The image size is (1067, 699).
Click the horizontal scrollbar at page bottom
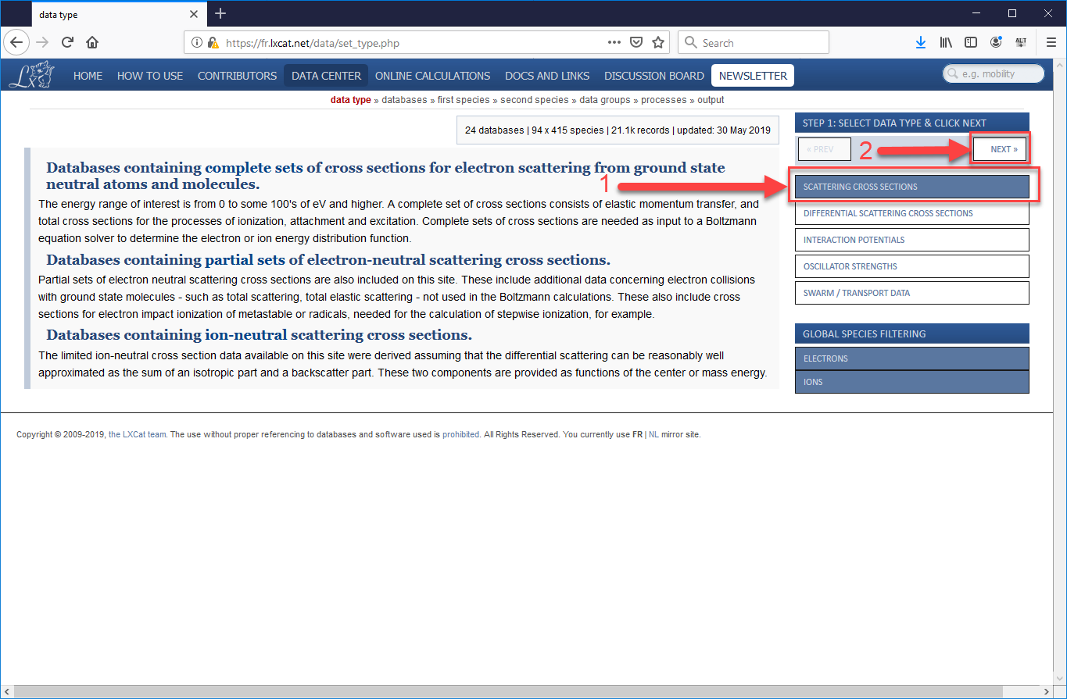coord(532,691)
